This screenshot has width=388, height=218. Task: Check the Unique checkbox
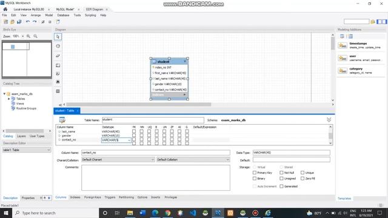303,173
